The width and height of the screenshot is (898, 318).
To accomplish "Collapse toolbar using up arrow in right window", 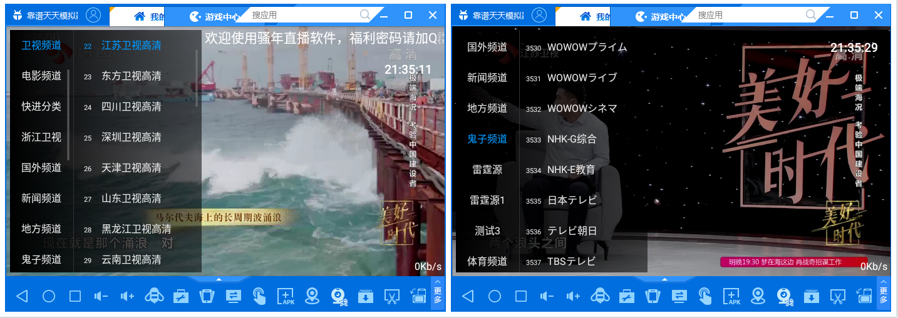I will pyautogui.click(x=664, y=279).
